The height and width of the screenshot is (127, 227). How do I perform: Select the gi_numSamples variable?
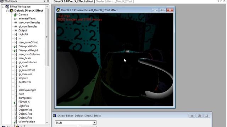pyautogui.click(x=28, y=26)
